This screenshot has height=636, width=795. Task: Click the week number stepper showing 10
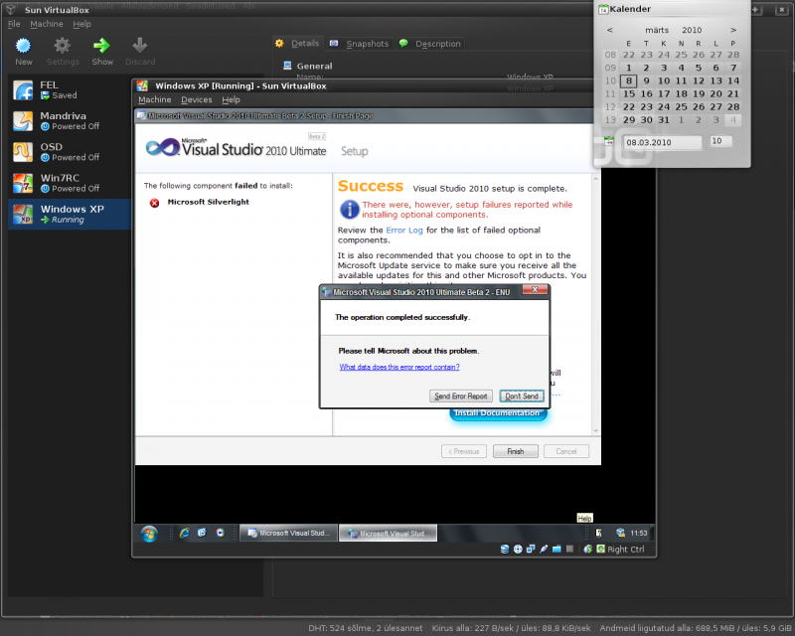[x=720, y=141]
